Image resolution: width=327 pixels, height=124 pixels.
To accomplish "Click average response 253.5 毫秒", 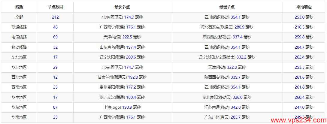I will click(x=304, y=67).
